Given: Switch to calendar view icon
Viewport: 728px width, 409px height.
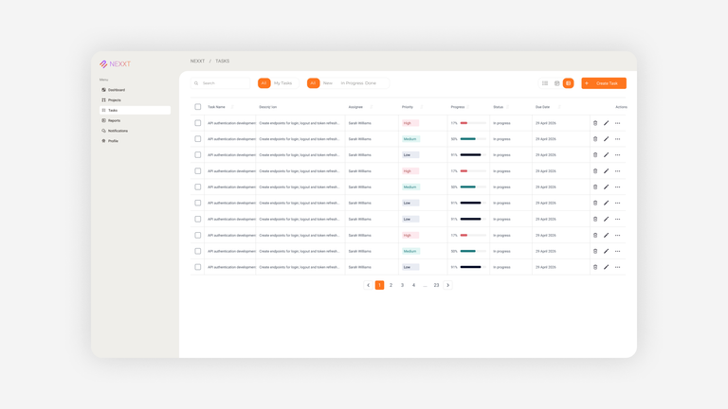Looking at the screenshot, I should coord(556,83).
